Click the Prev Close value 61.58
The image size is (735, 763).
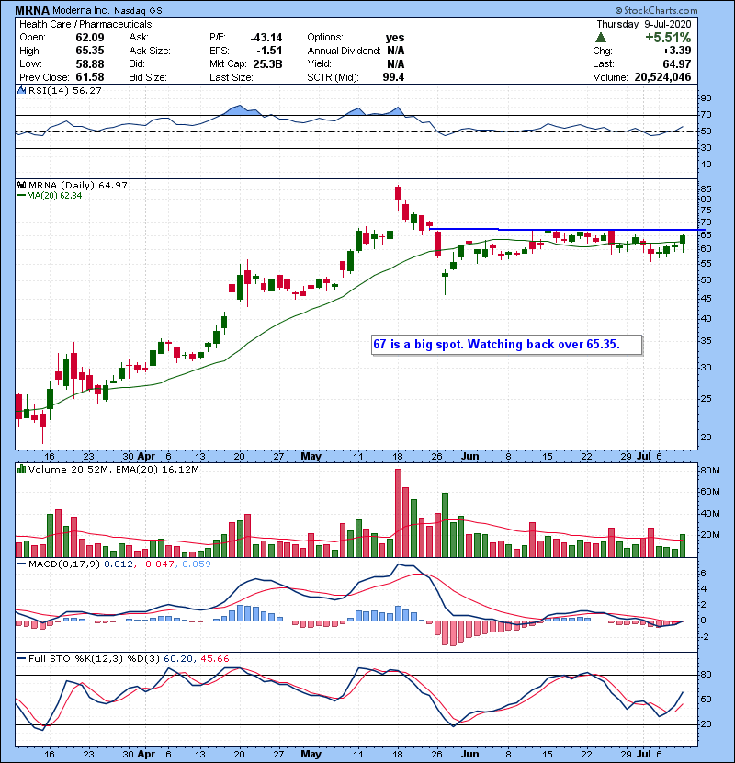click(x=89, y=77)
